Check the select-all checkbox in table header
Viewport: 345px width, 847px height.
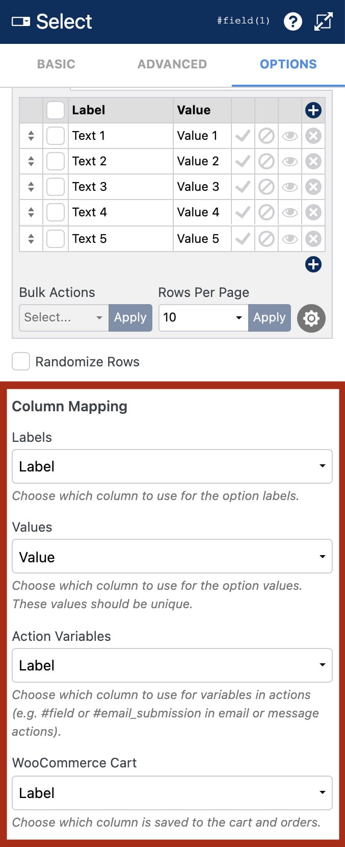tap(55, 110)
